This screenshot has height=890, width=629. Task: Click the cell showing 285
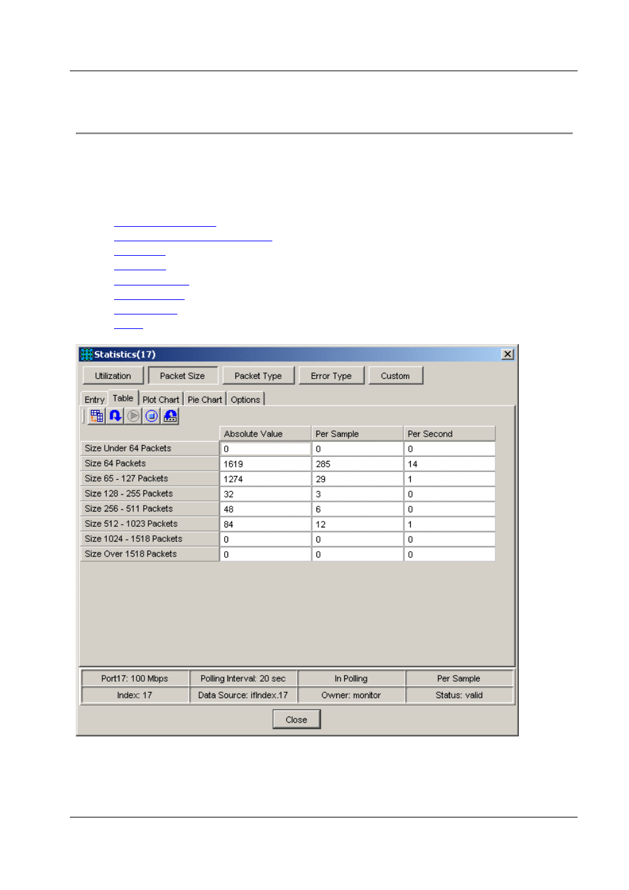357,464
